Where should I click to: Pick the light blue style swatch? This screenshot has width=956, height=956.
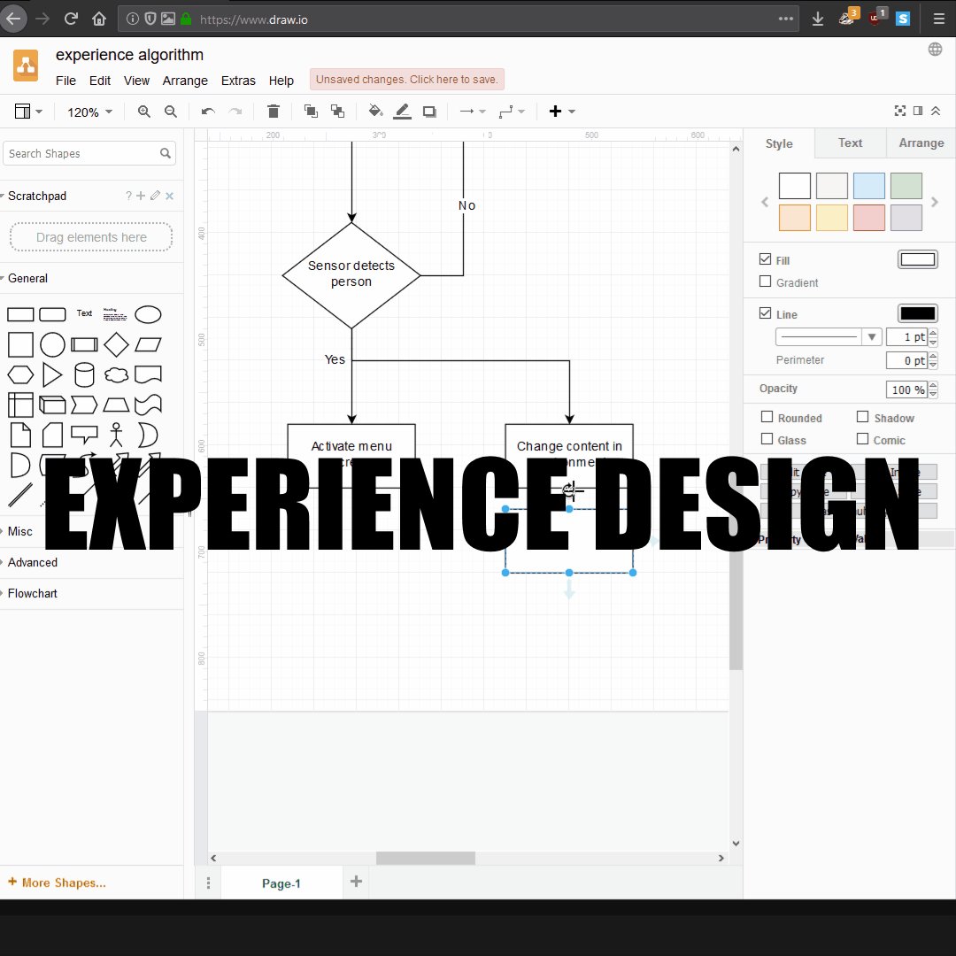869,186
